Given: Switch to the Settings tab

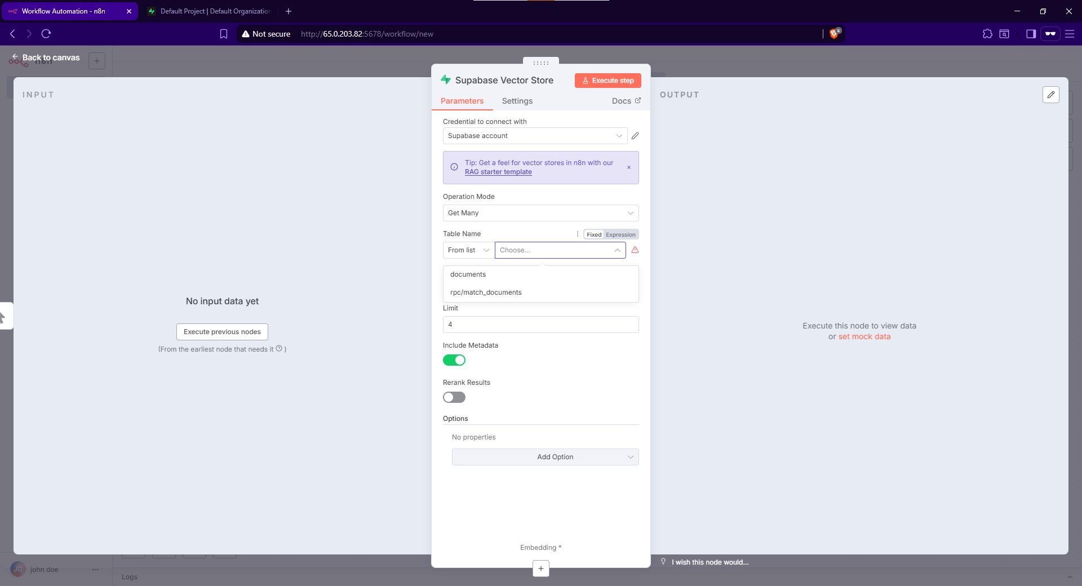Looking at the screenshot, I should 517,101.
